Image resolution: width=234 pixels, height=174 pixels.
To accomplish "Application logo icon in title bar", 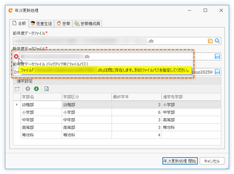I will pyautogui.click(x=11, y=11).
